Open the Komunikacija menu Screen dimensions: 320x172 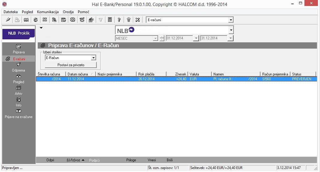pyautogui.click(x=48, y=12)
